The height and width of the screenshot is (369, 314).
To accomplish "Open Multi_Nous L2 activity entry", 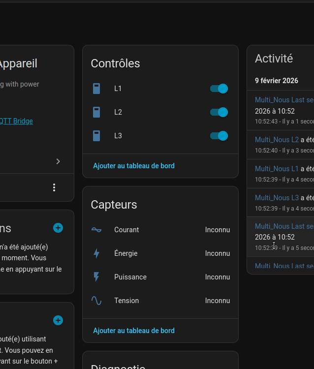I will coord(277,140).
